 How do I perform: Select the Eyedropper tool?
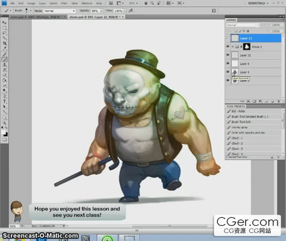click(x=5, y=48)
